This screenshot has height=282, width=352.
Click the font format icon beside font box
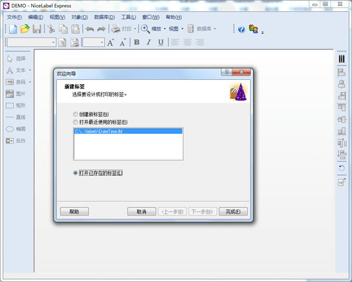click(63, 42)
